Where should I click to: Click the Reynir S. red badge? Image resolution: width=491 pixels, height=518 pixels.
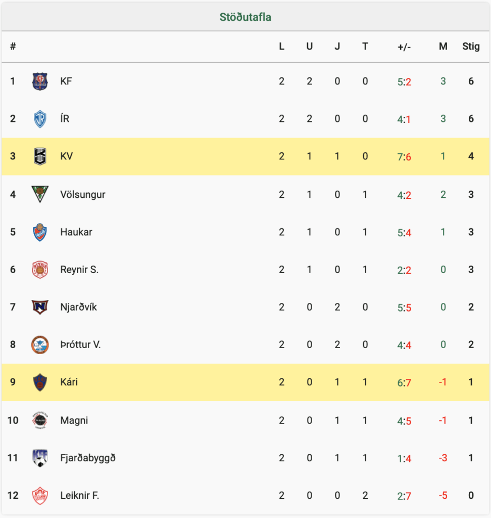(x=40, y=270)
